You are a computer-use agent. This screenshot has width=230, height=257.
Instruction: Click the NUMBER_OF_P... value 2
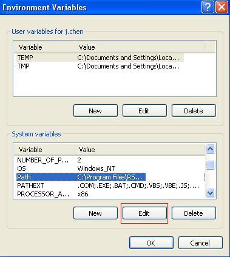79,160
